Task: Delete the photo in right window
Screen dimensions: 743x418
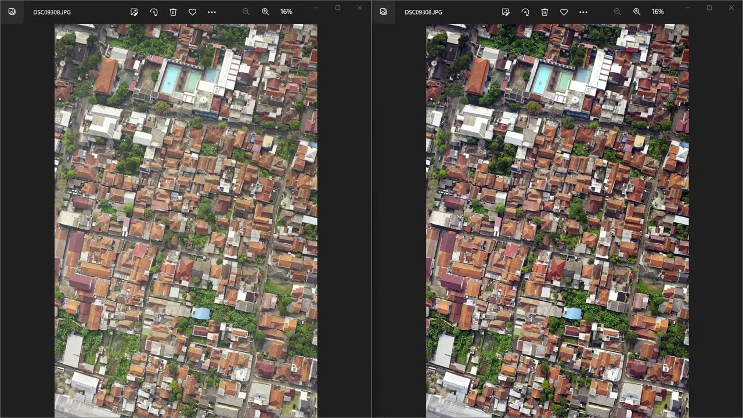Action: [x=544, y=12]
